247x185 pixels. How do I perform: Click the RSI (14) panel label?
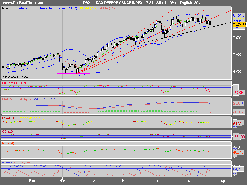[8, 143]
